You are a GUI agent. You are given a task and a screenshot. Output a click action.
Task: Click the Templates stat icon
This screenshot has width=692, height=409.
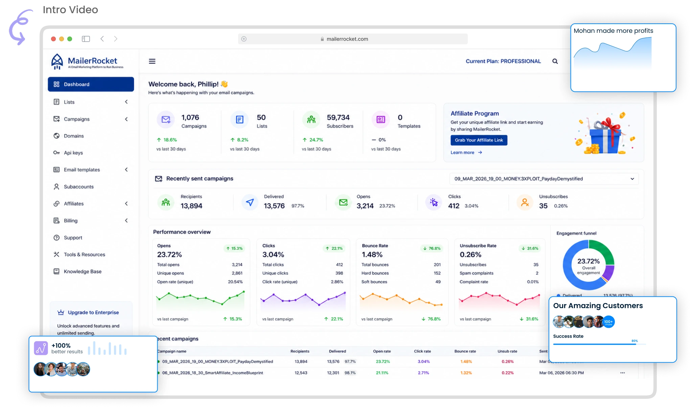381,119
